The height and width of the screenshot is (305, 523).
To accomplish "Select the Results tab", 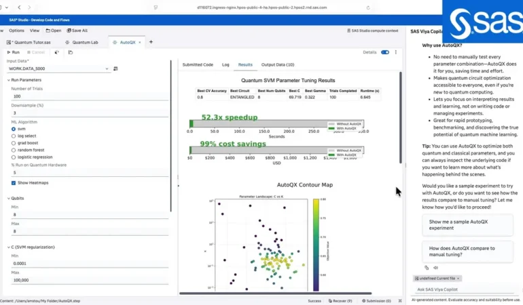I will pyautogui.click(x=245, y=64).
